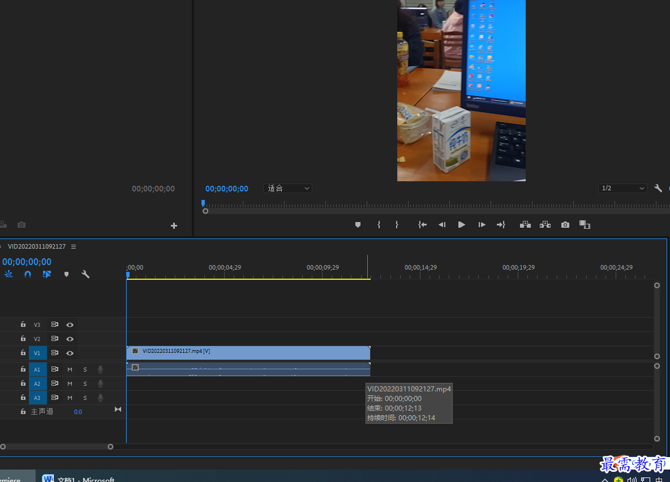Image resolution: width=670 pixels, height=482 pixels.
Task: Enable voice-over record on A3
Action: [x=100, y=398]
